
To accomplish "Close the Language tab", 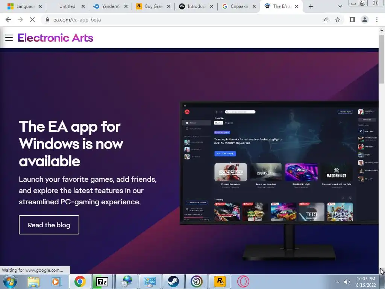I will [40, 6].
